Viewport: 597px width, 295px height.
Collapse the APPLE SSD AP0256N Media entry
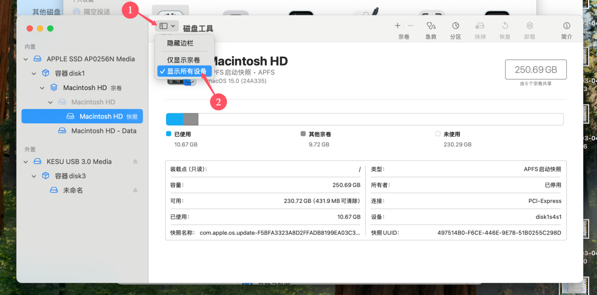point(26,59)
